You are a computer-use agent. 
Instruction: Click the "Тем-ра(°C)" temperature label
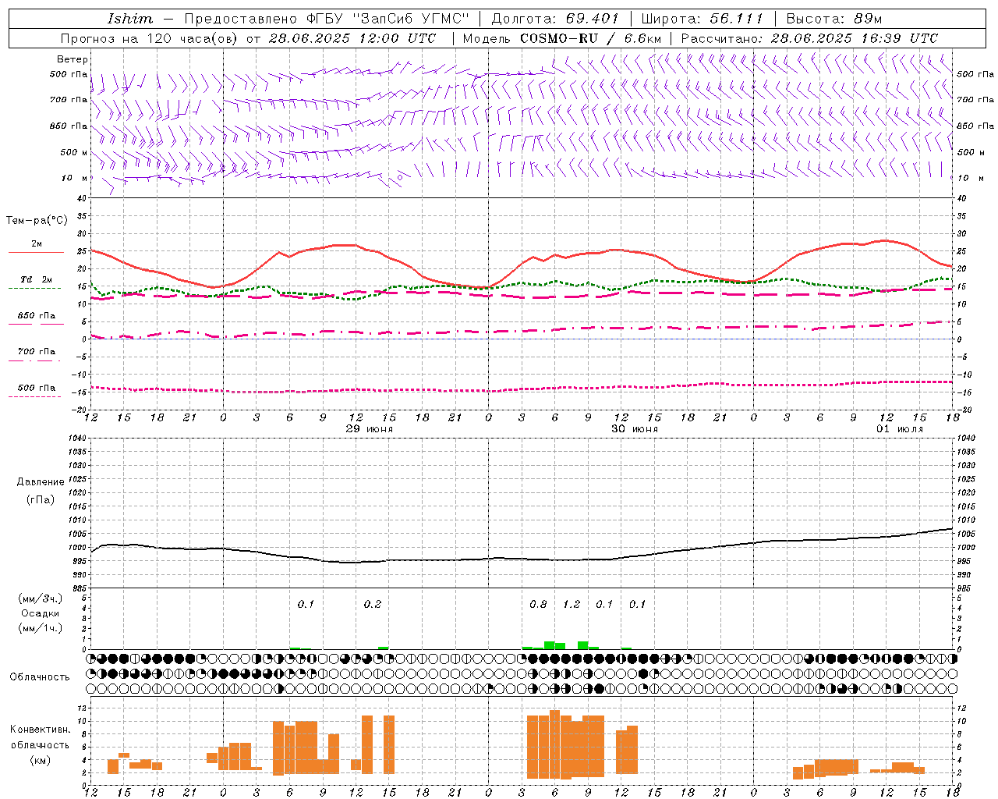tap(37, 221)
